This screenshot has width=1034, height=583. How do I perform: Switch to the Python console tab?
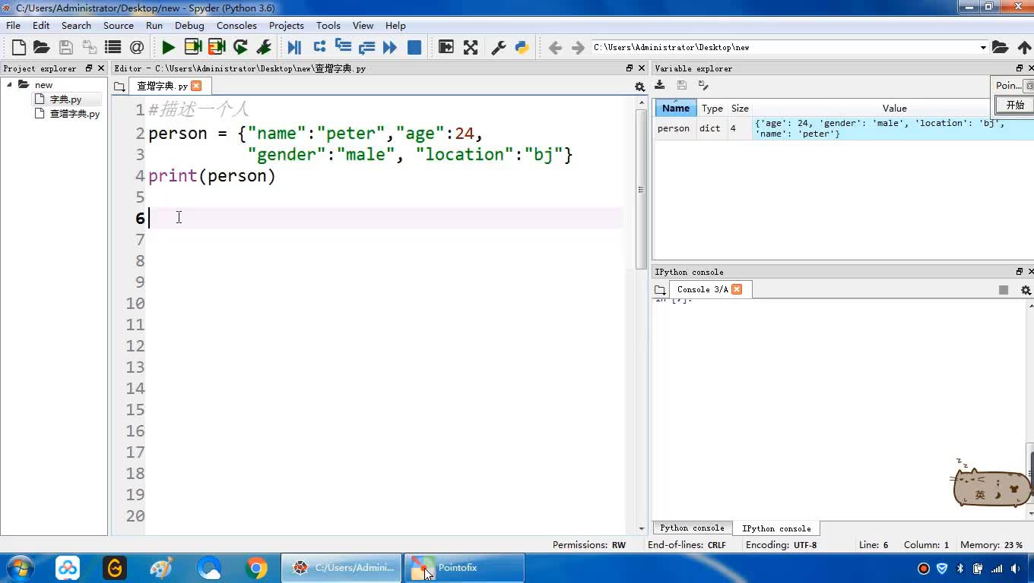pyautogui.click(x=691, y=528)
